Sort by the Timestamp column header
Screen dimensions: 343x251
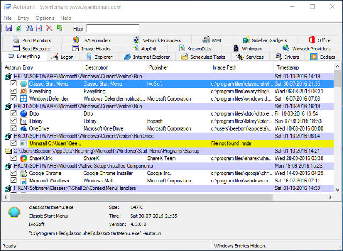point(304,68)
